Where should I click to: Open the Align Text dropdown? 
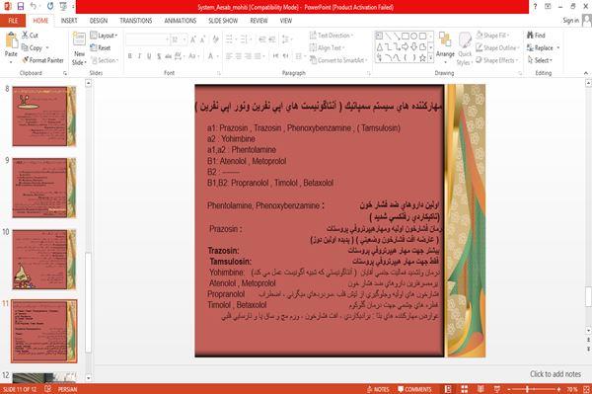click(x=327, y=48)
